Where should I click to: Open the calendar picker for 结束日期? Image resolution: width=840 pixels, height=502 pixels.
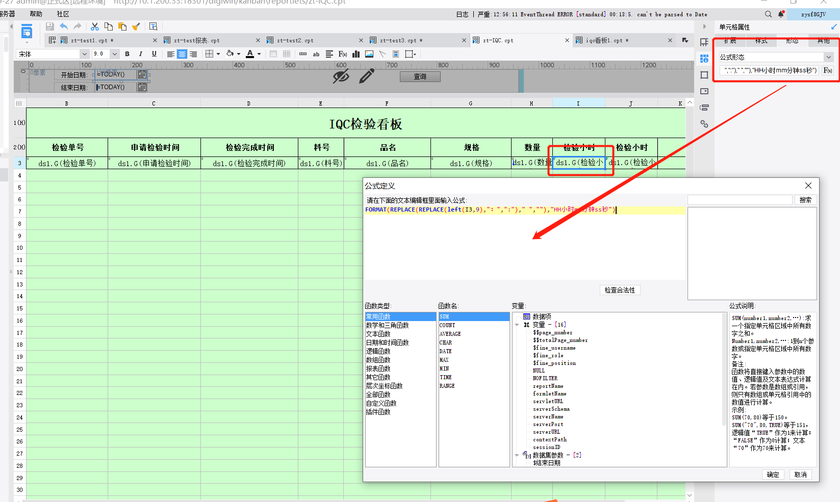click(x=142, y=88)
